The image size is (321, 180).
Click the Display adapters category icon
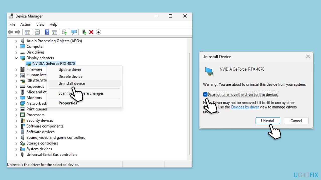(x=23, y=58)
